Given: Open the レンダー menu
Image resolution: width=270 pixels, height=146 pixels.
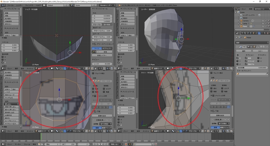Looking at the screenshot, I should point(19,5).
